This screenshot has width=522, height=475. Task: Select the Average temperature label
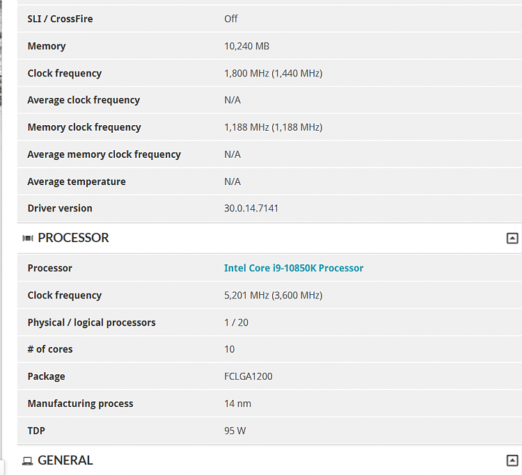(x=77, y=182)
